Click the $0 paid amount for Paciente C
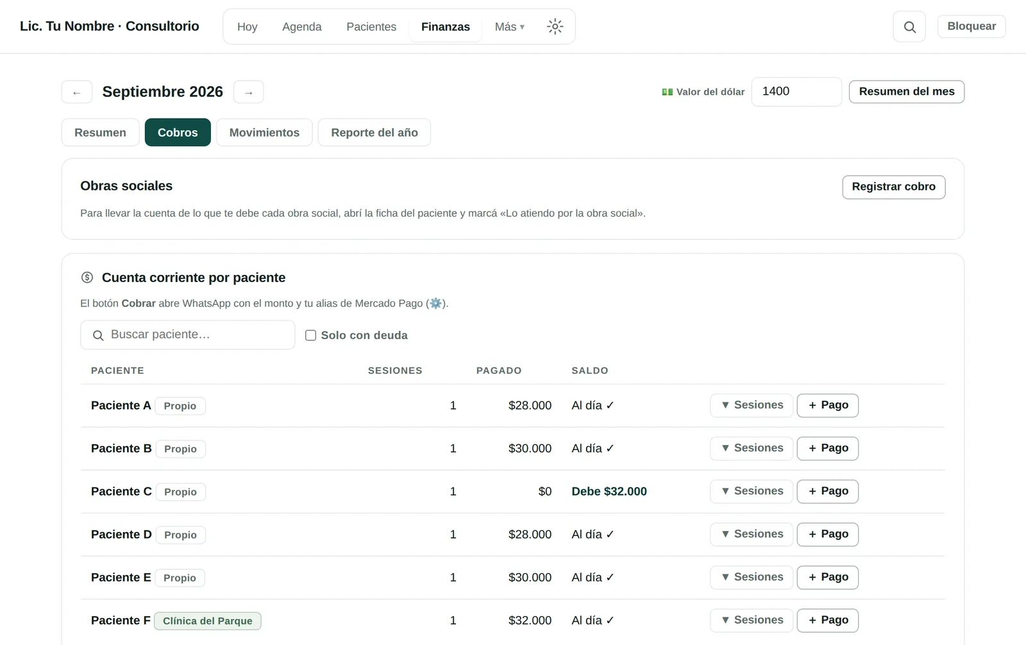Image resolution: width=1026 pixels, height=645 pixels. click(545, 491)
